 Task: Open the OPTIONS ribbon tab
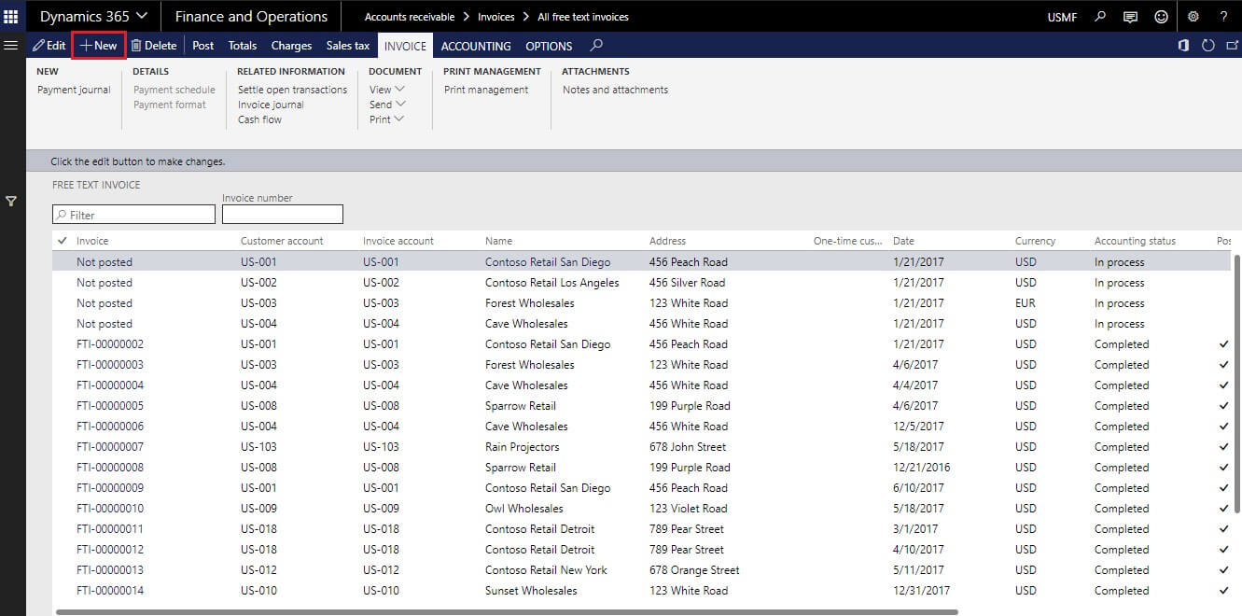click(x=548, y=46)
